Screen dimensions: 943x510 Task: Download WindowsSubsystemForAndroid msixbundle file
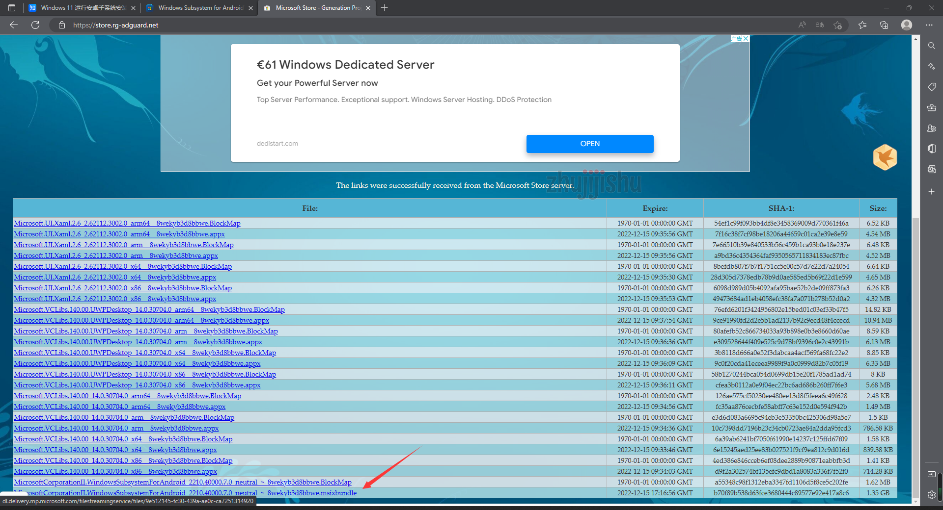pyautogui.click(x=185, y=493)
